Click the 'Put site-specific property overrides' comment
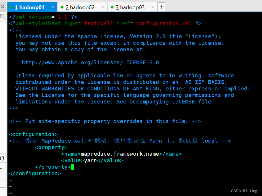This screenshot has width=262, height=196. coord(105,121)
